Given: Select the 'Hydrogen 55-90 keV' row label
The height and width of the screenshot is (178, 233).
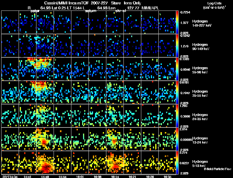Looking at the screenshot, I should 200,70.
